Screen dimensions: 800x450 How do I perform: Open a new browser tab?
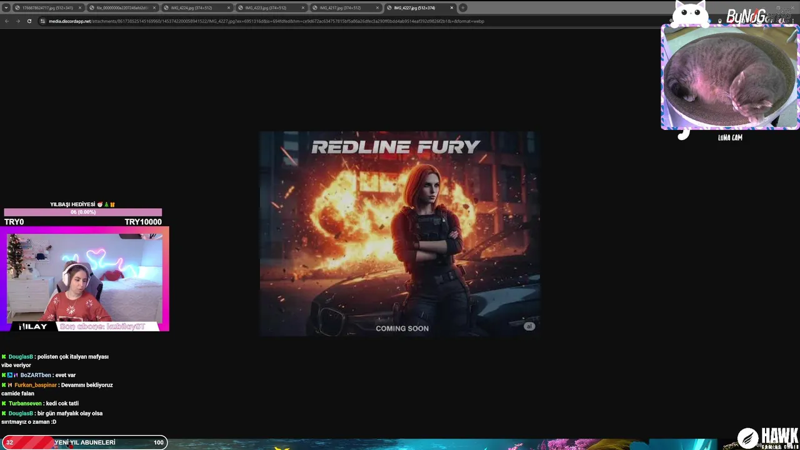463,7
